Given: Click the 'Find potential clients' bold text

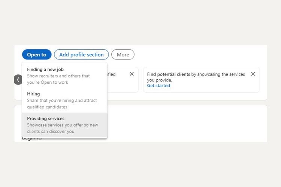Looking at the screenshot, I should point(169,74).
